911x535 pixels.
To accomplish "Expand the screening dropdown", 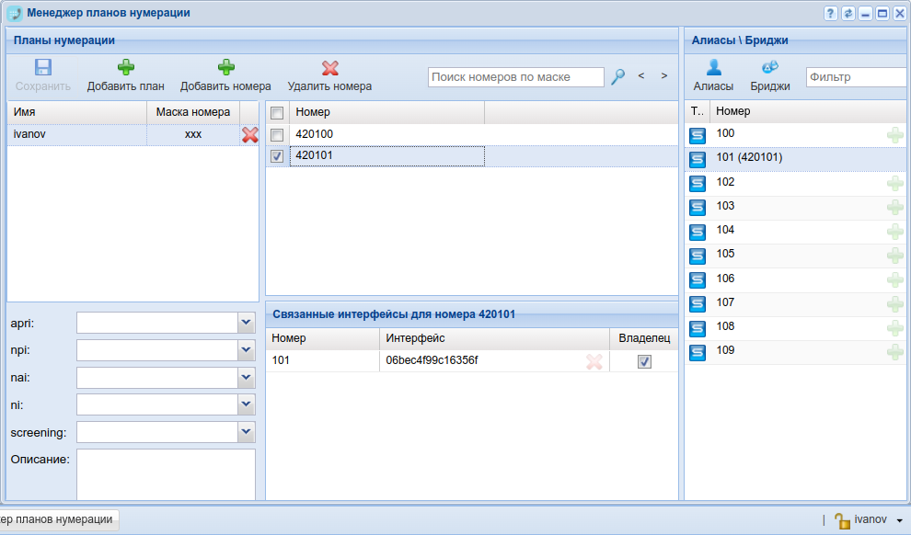I will tap(246, 432).
